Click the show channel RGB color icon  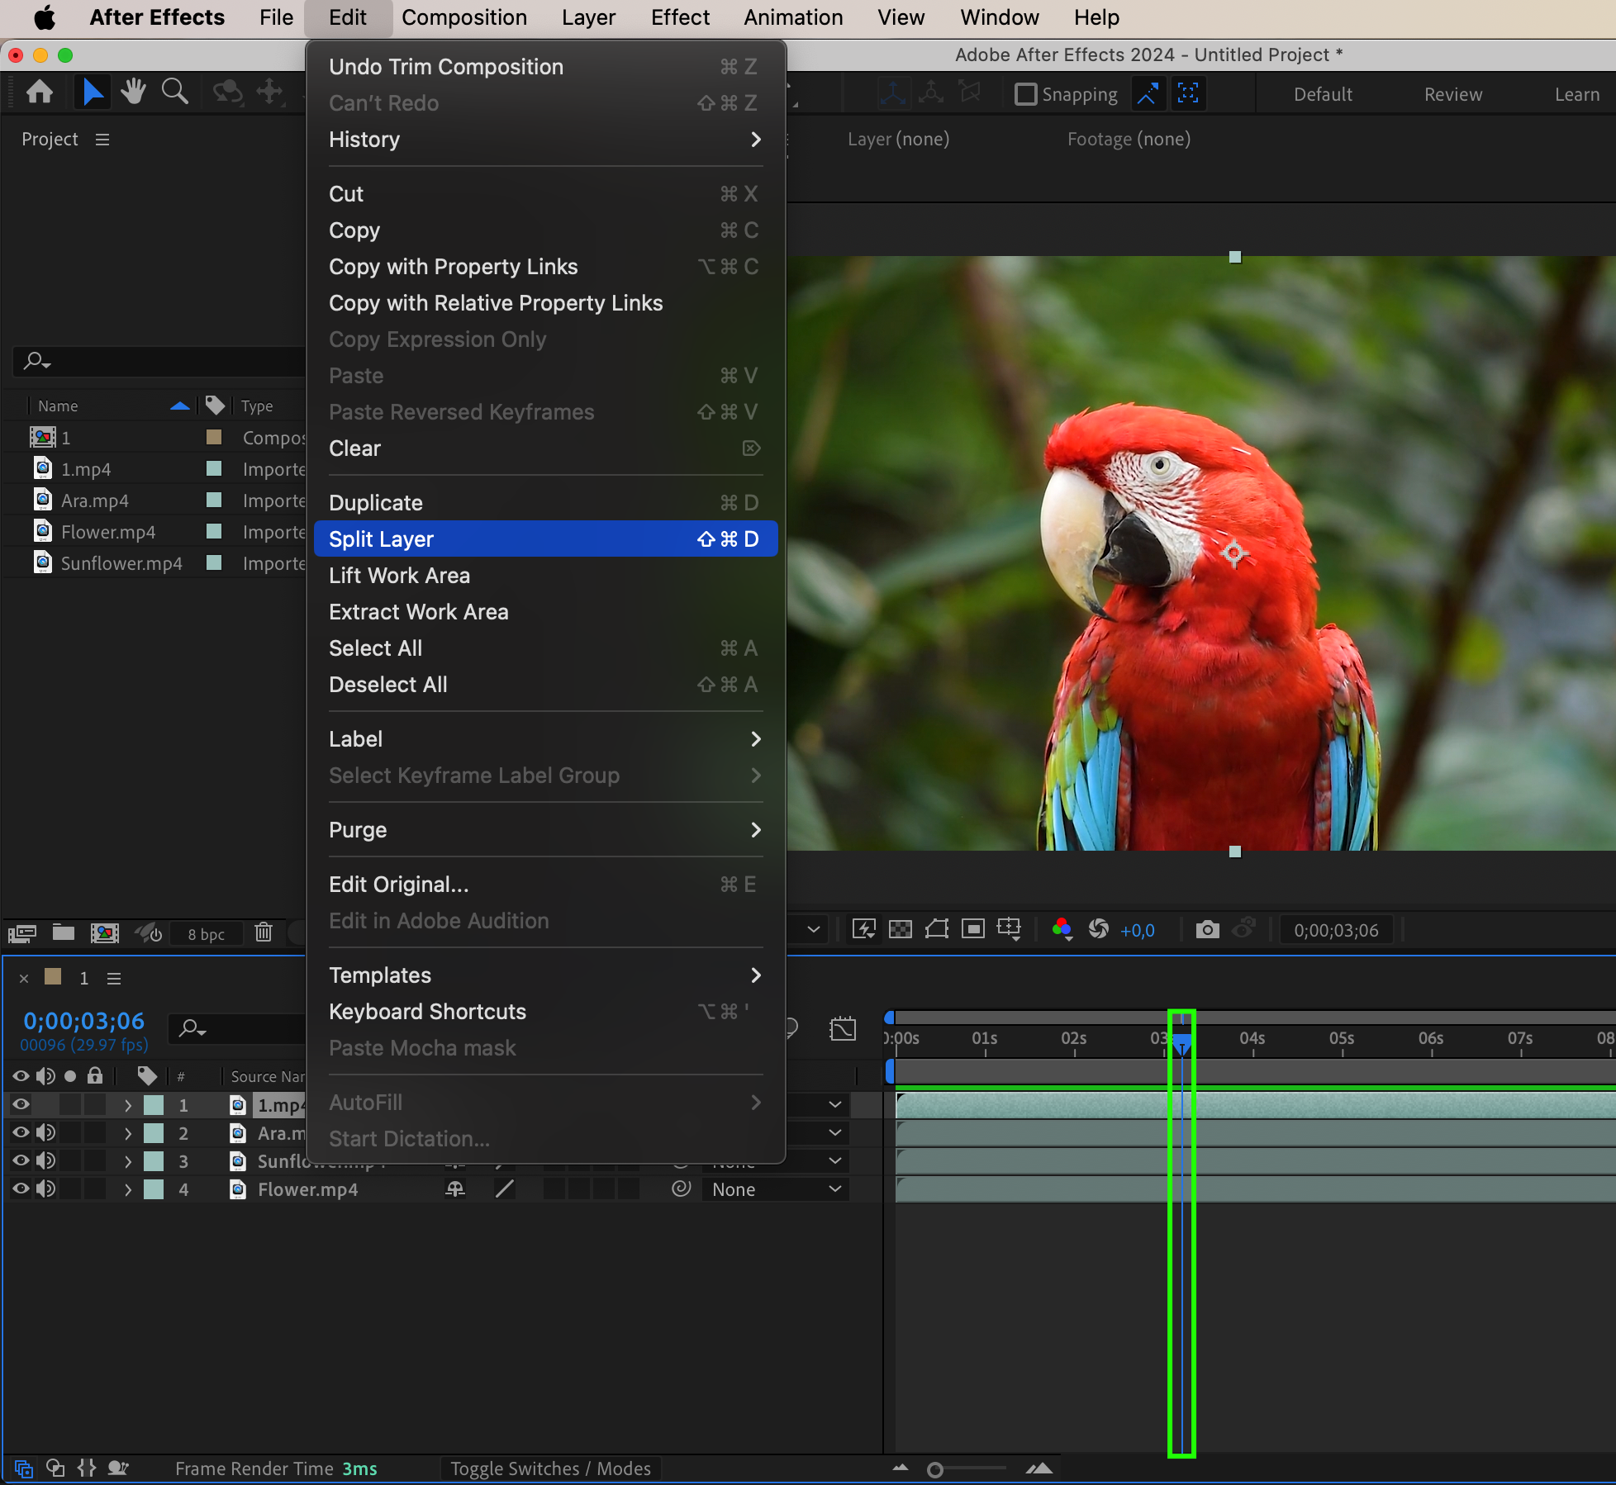1062,930
